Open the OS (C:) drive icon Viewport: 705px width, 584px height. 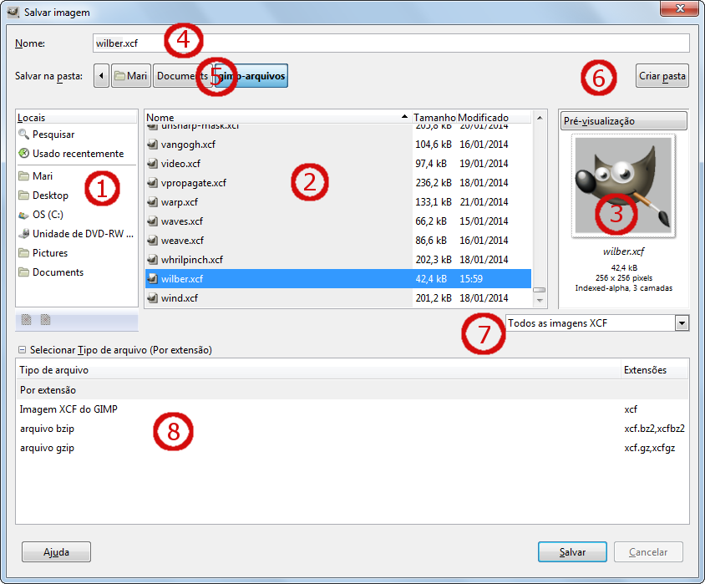click(x=24, y=215)
